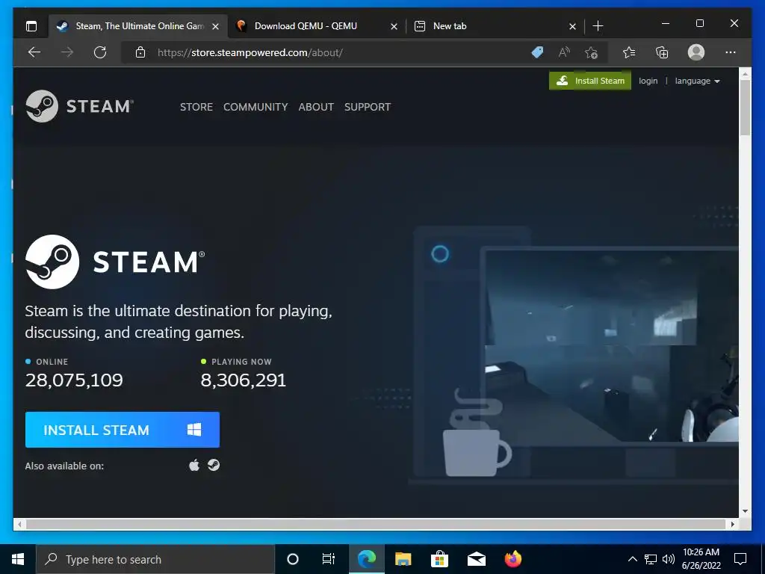765x574 pixels.
Task: Open Edge Settings and more menu
Action: [731, 52]
